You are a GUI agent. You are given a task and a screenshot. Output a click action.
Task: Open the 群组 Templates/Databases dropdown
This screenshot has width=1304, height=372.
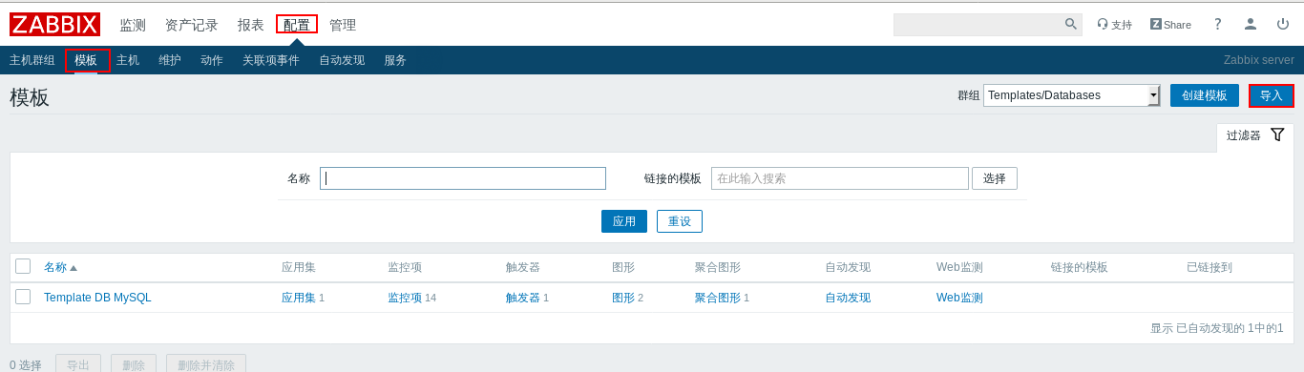(1072, 95)
